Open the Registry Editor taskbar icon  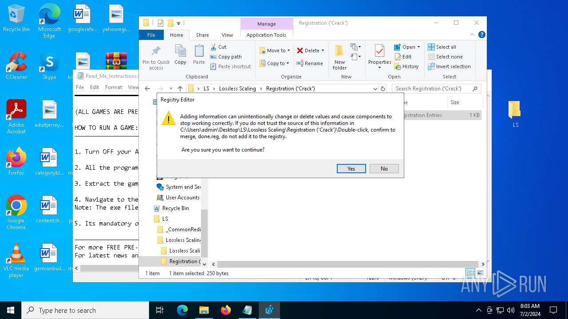click(269, 310)
